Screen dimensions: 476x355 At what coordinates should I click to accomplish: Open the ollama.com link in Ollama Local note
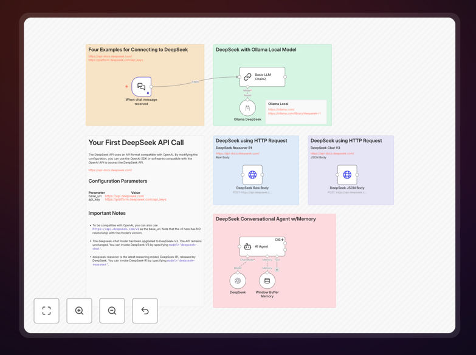click(281, 109)
